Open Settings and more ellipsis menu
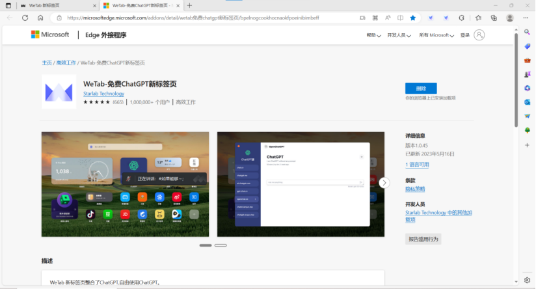The width and height of the screenshot is (536, 289). click(x=526, y=18)
